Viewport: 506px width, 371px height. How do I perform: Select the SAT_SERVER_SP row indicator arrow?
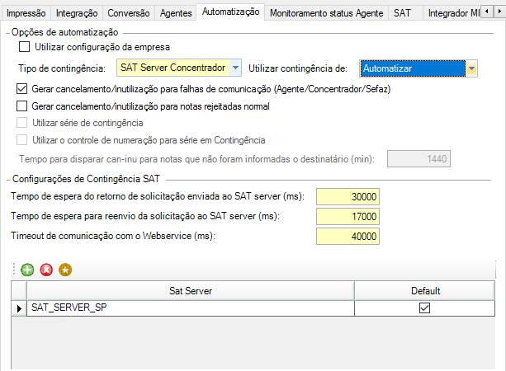(x=19, y=308)
